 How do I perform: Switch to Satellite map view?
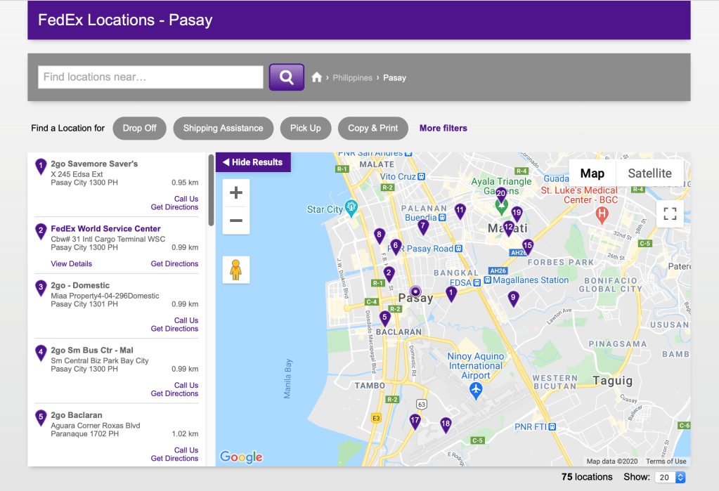pos(649,174)
